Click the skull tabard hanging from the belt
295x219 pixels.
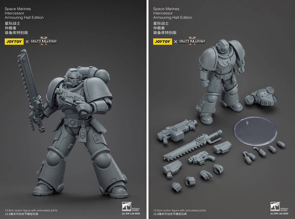82,134
